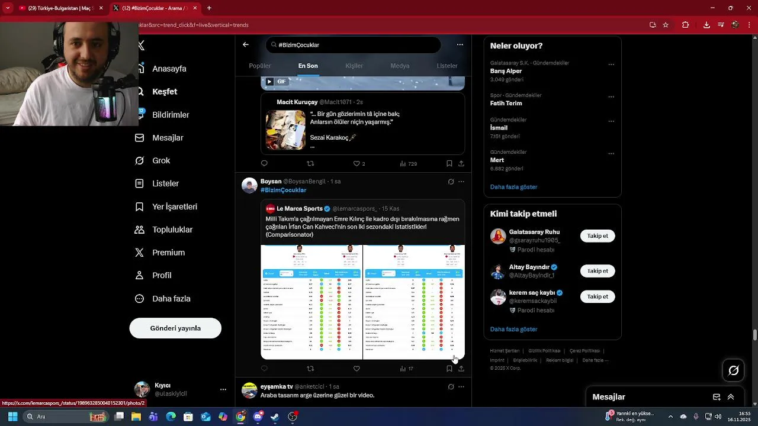Open left statistics image in quoted post

point(311,302)
